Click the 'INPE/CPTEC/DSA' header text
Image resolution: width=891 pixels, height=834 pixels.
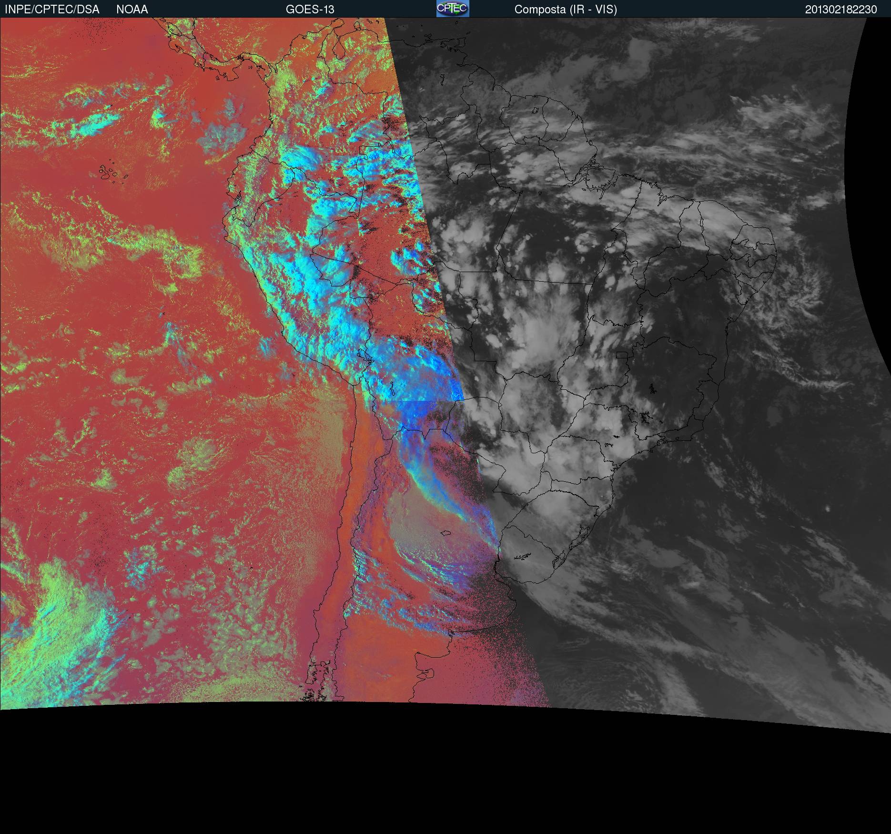tap(52, 10)
